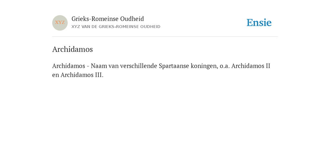Click the round XYZ avatar icon
The image size is (330, 165).
tap(60, 23)
